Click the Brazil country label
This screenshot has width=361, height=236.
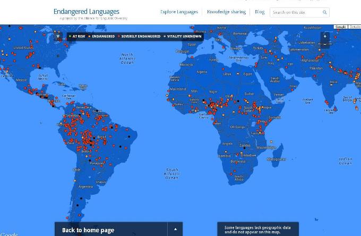click(101, 137)
